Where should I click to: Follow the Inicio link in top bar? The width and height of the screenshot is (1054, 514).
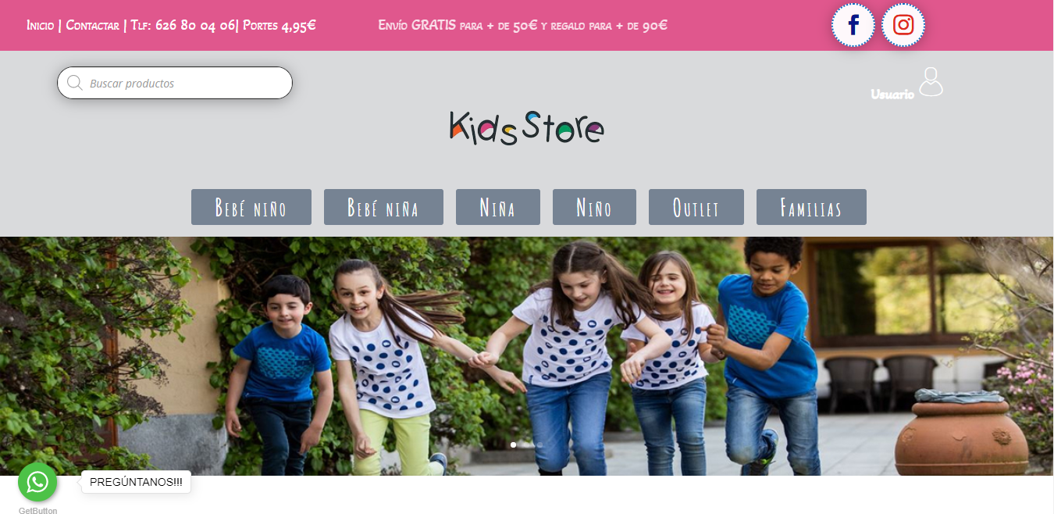click(x=40, y=25)
